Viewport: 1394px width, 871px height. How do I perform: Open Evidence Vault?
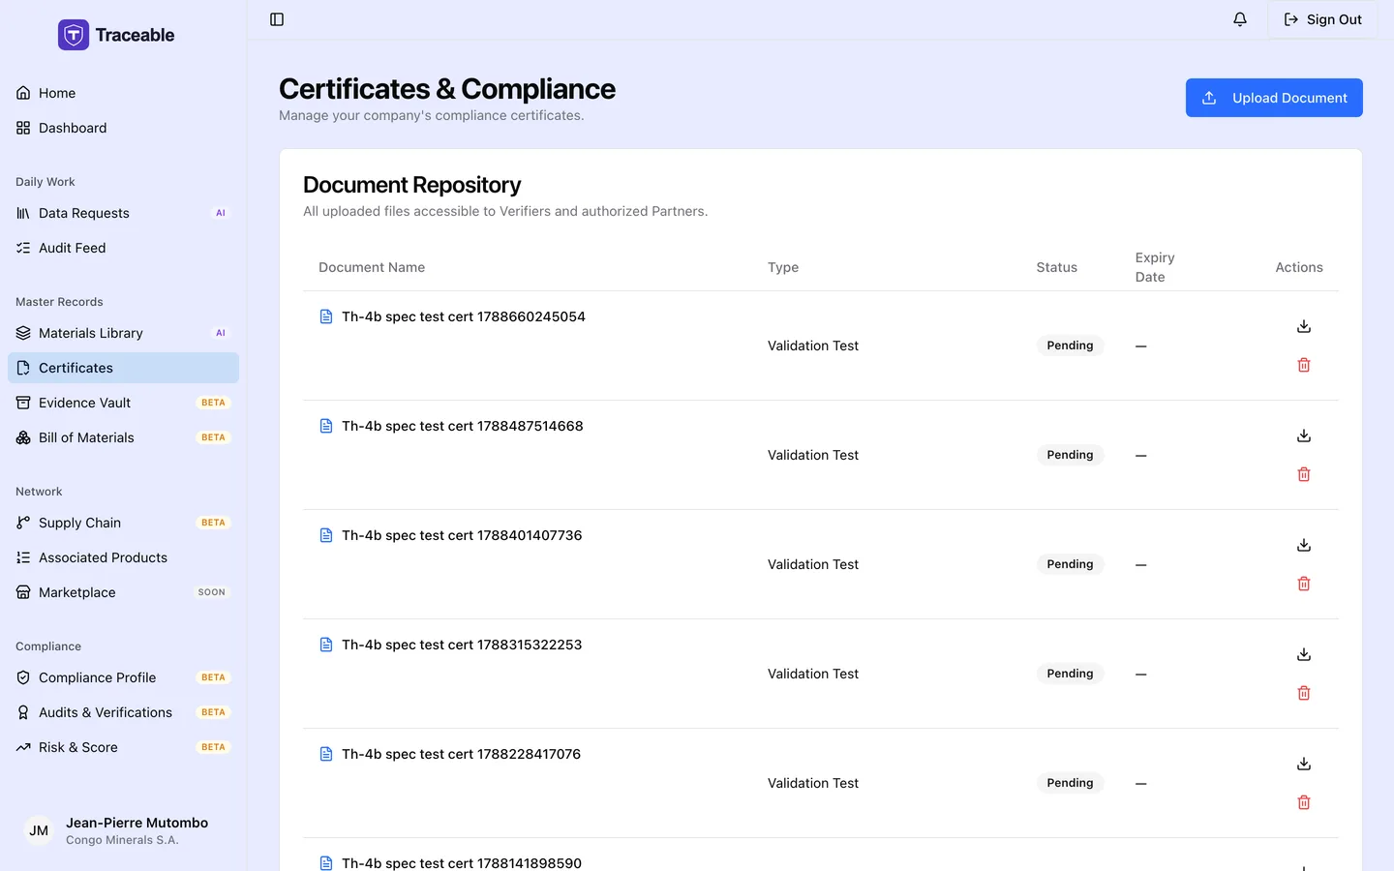[123, 403]
